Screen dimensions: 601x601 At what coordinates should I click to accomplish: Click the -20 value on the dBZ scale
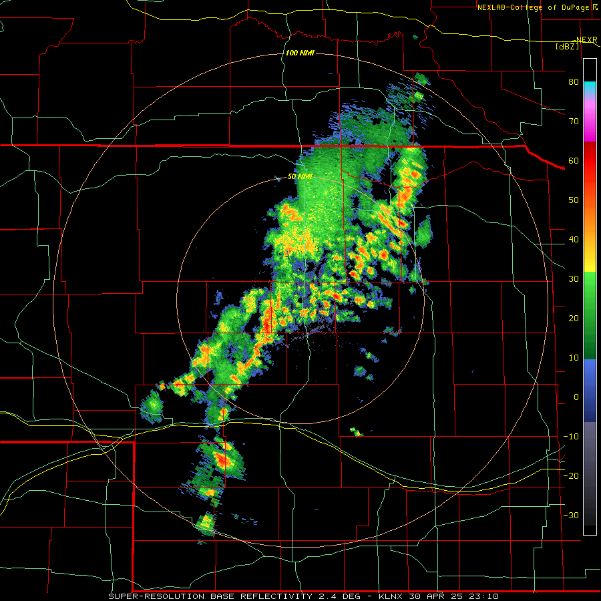[571, 475]
